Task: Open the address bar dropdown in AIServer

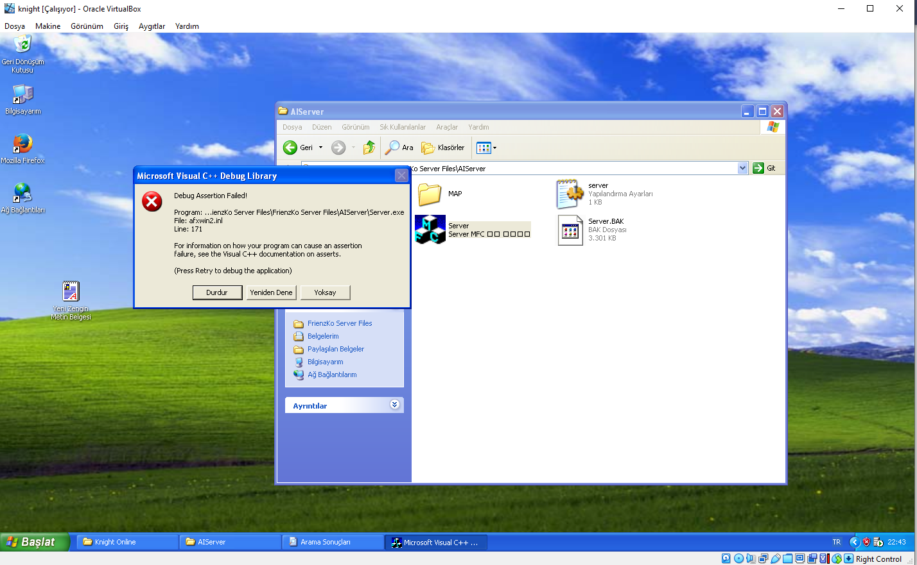Action: (742, 168)
